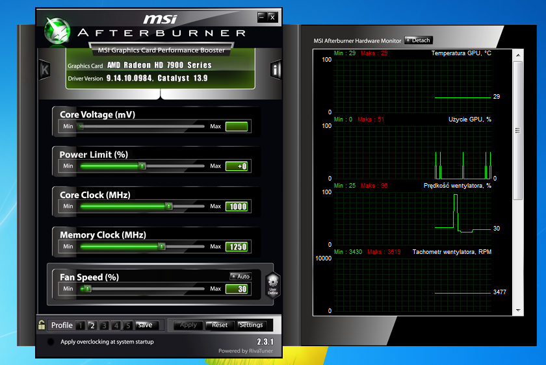The image size is (546, 365).
Task: Click the Power Limit +0 value field
Action: pyautogui.click(x=237, y=166)
